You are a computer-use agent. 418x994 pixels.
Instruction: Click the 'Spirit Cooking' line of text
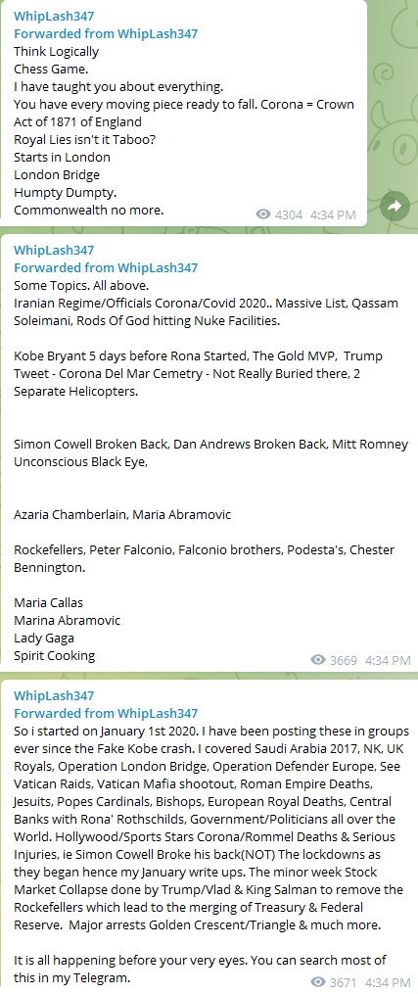[x=55, y=655]
